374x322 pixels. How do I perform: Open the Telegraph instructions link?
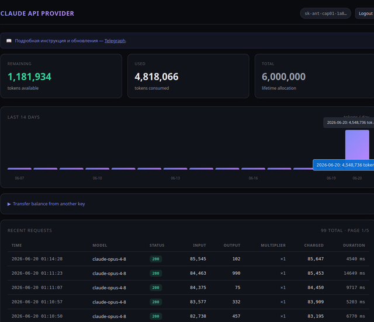pyautogui.click(x=115, y=41)
